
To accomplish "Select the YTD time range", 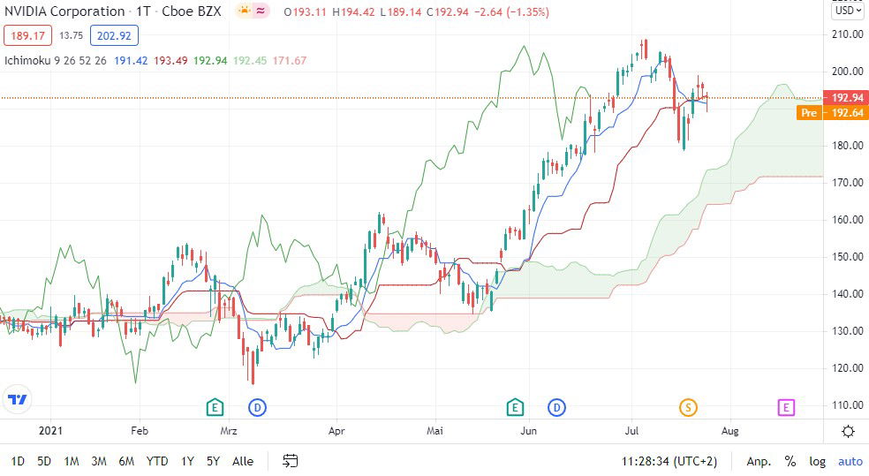I will click(x=157, y=461).
